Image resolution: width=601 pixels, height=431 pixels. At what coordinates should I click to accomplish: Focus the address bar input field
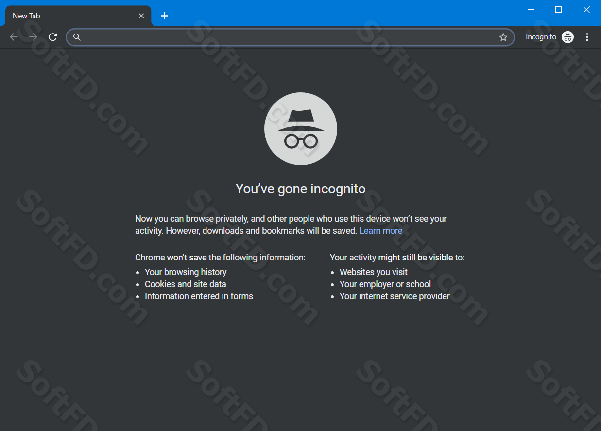tap(290, 37)
